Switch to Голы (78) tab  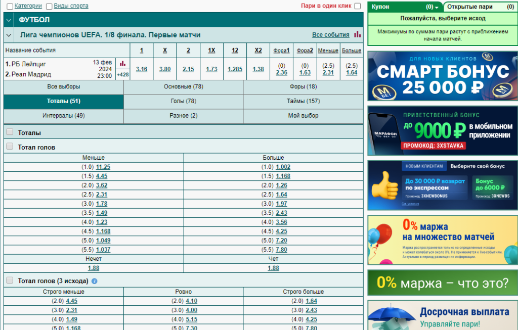pos(183,101)
